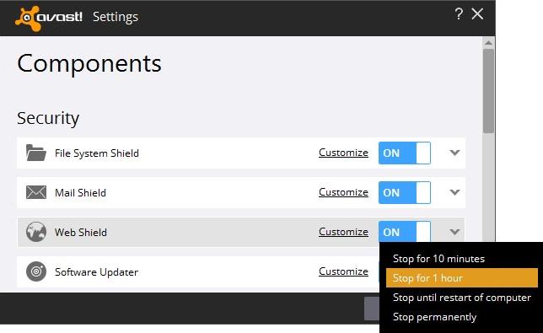Open Customize link for Software Updater
The width and height of the screenshot is (543, 333).
pos(343,271)
